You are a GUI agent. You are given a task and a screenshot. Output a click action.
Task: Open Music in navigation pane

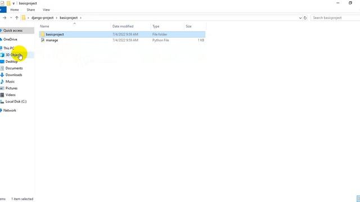(x=10, y=81)
